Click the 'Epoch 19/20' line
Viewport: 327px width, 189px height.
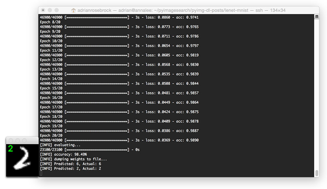tap(51, 126)
